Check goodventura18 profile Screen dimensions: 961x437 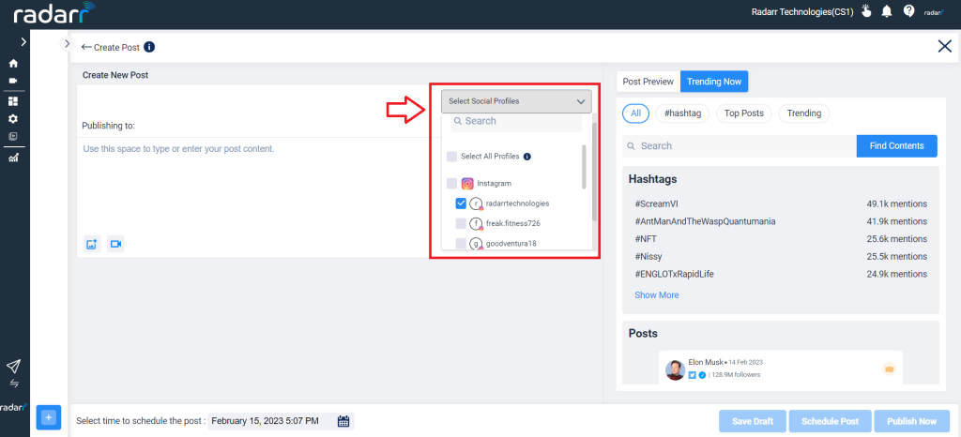tap(461, 244)
